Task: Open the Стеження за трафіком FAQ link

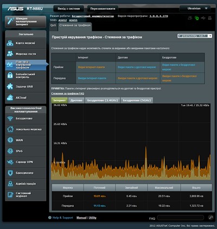Action: click(x=68, y=93)
